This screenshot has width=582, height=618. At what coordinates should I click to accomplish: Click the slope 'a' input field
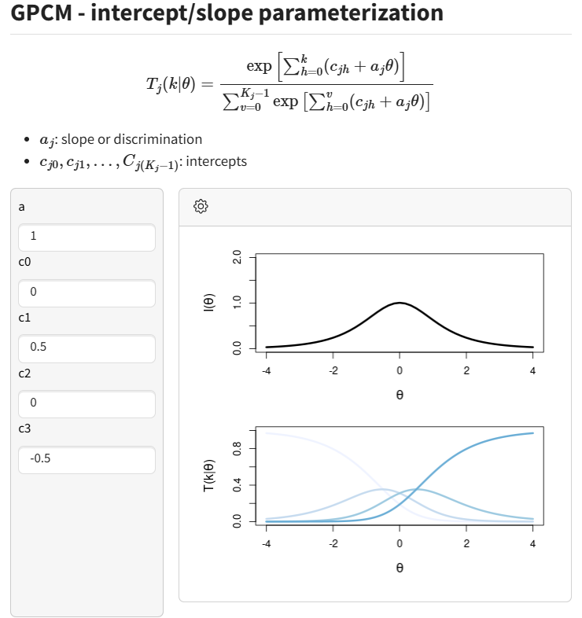[x=87, y=237]
